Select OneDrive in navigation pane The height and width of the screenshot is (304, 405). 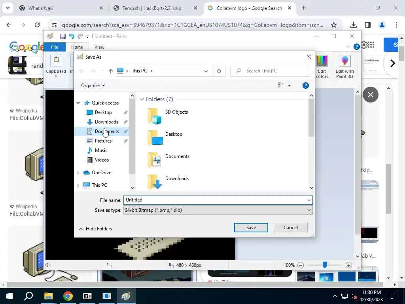point(101,173)
